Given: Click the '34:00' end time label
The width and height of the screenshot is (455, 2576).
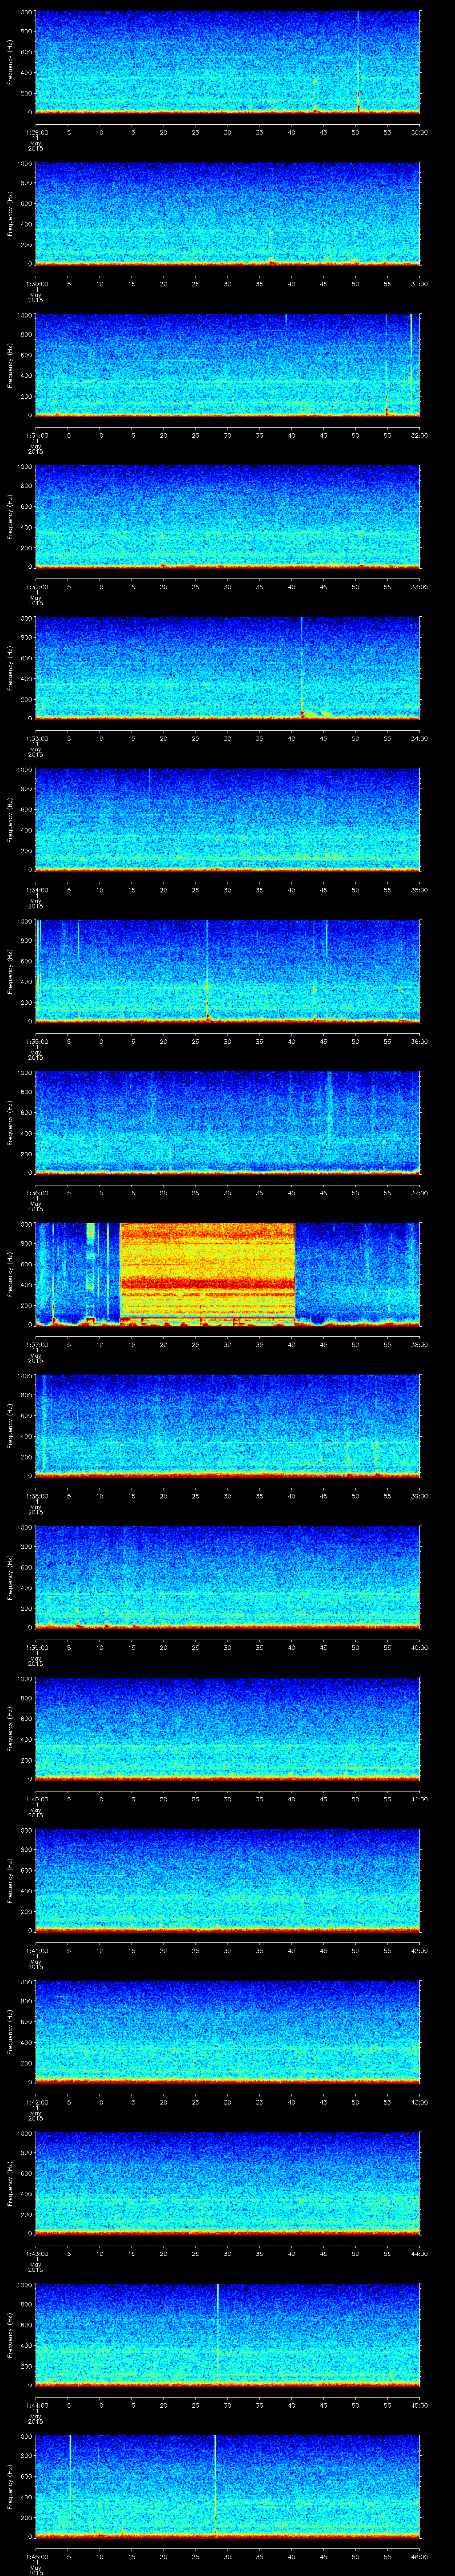Looking at the screenshot, I should [x=419, y=738].
